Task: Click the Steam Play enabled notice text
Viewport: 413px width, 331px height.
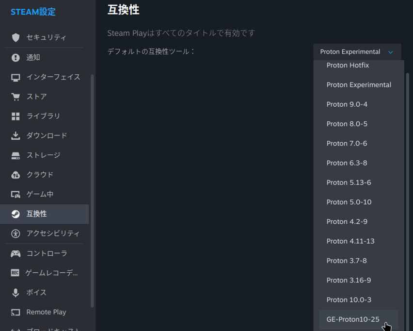Action: pyautogui.click(x=181, y=33)
